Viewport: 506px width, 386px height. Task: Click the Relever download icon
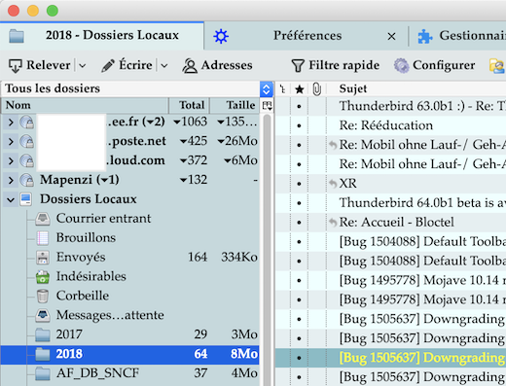15,66
